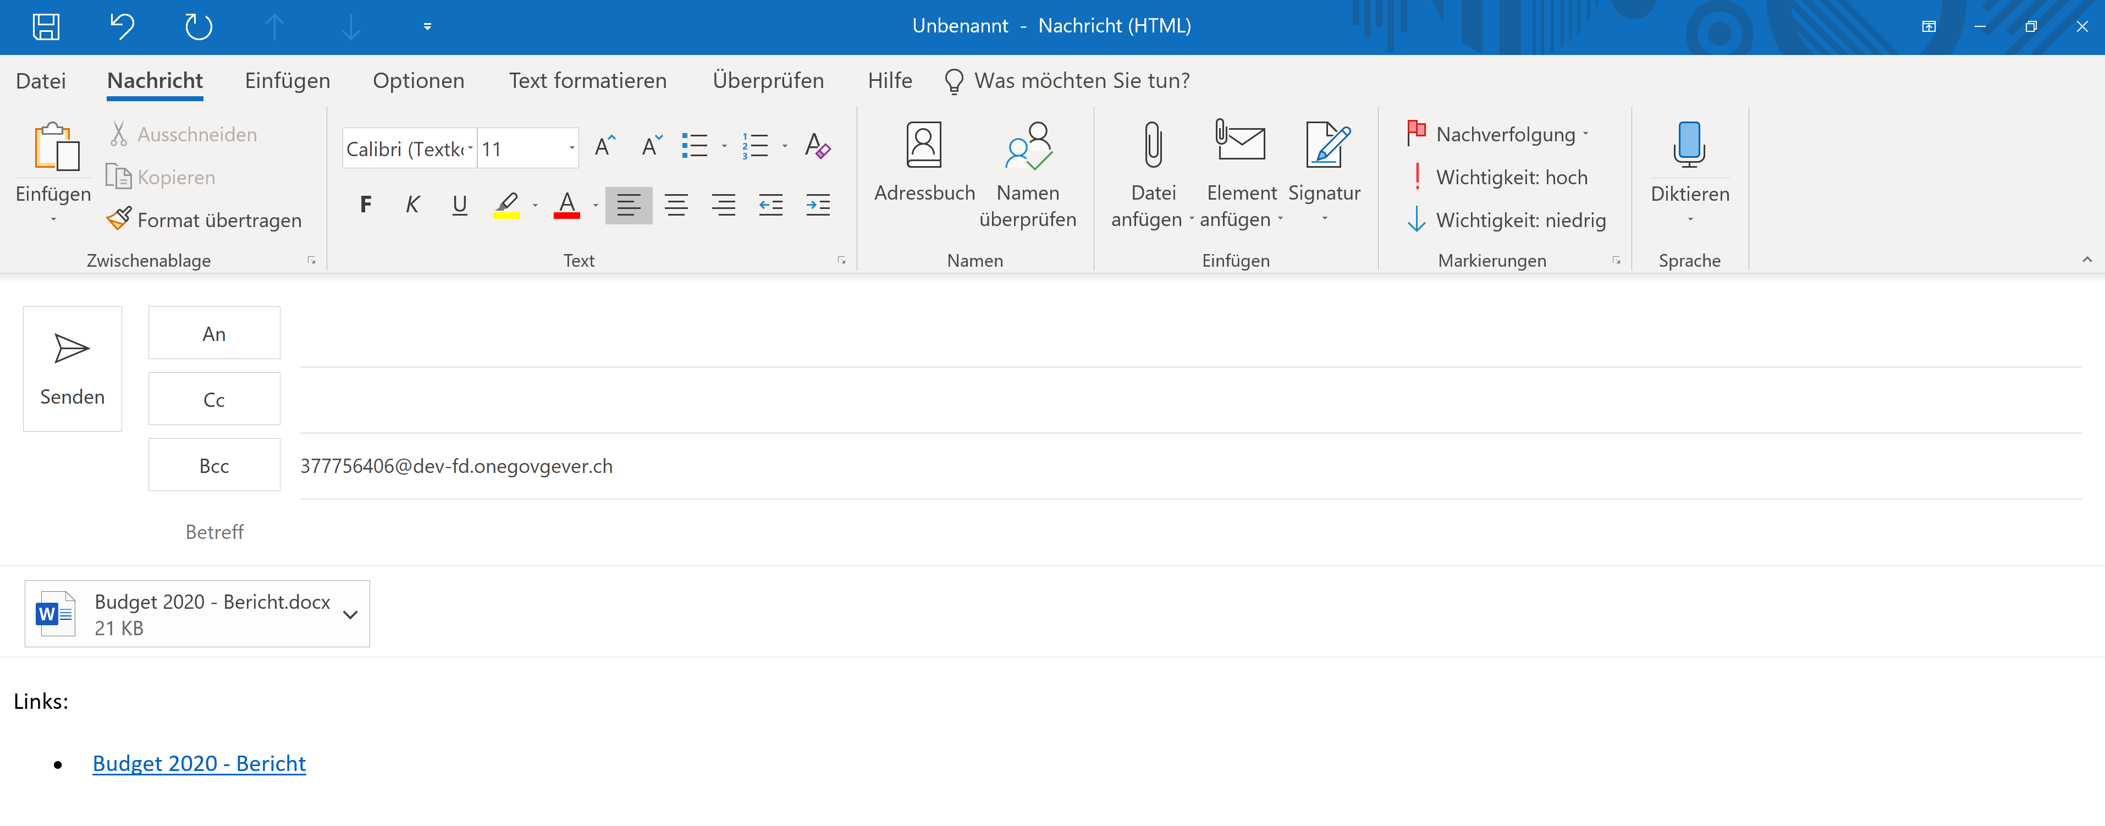Switch to the Einfügen tab
This screenshot has height=826, width=2105.
(x=288, y=80)
